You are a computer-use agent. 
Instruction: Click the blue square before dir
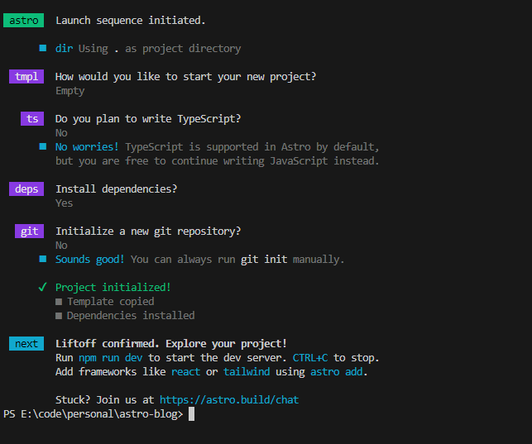43,49
